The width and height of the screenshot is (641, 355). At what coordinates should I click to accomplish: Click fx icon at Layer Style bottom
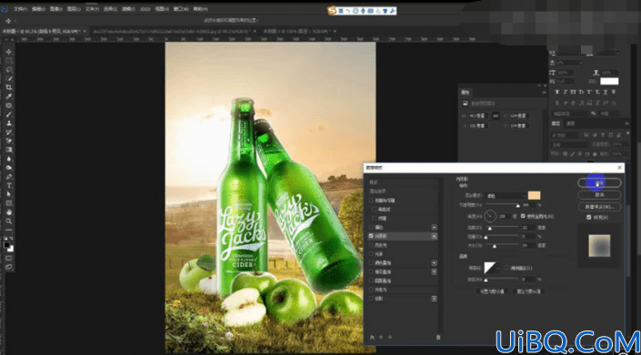372,338
